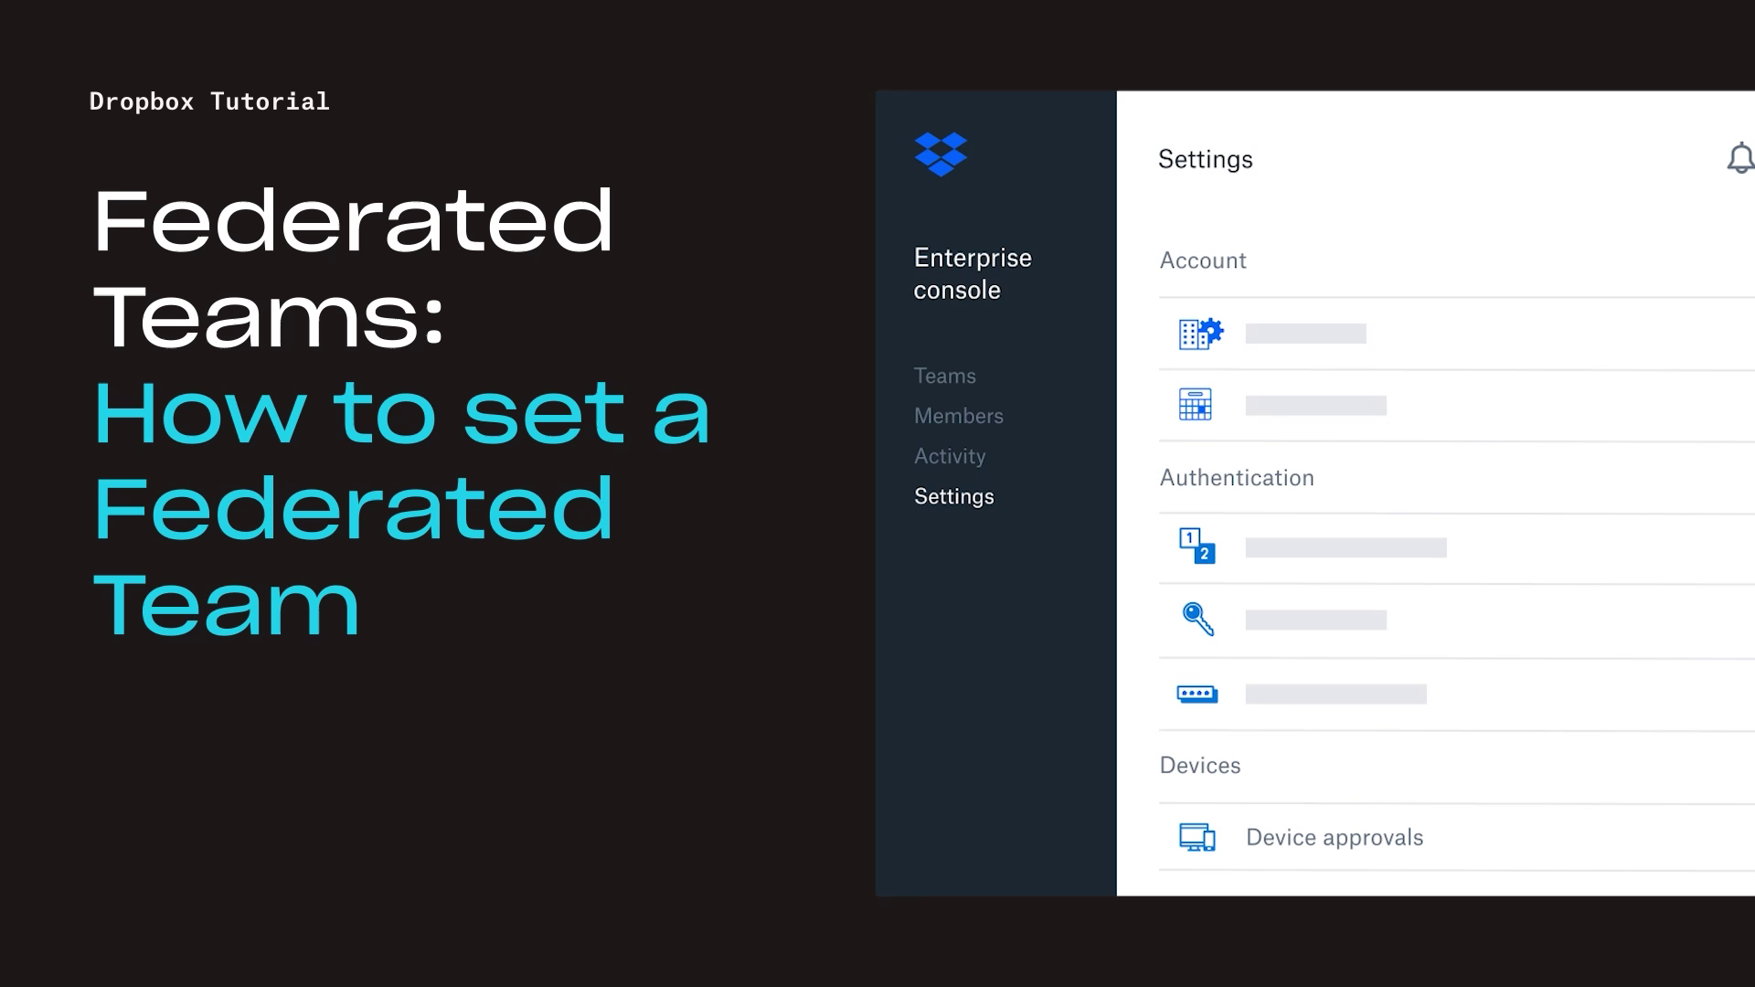Expand the Devices section
This screenshot has width=1755, height=987.
(1199, 764)
